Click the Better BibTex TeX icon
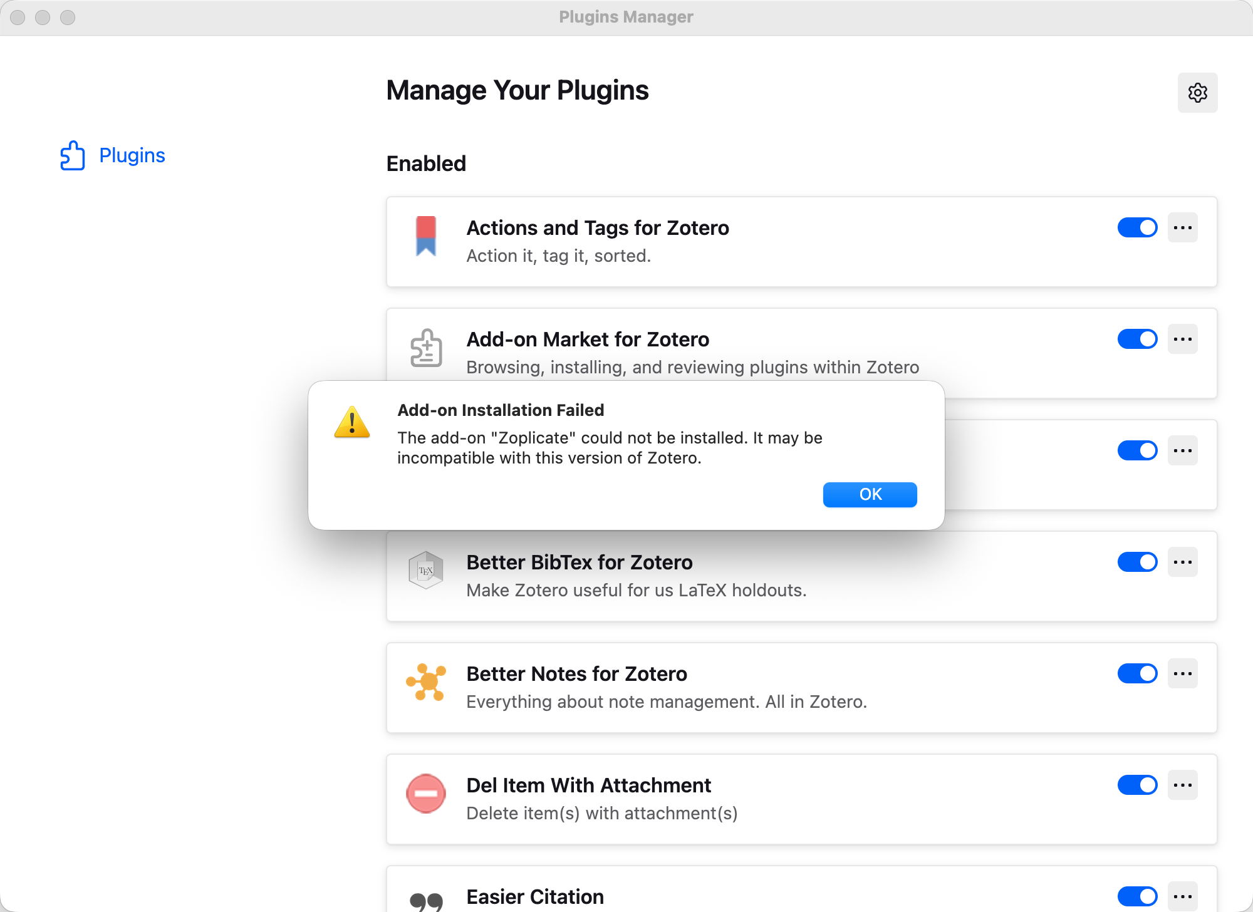This screenshot has height=912, width=1253. point(426,570)
